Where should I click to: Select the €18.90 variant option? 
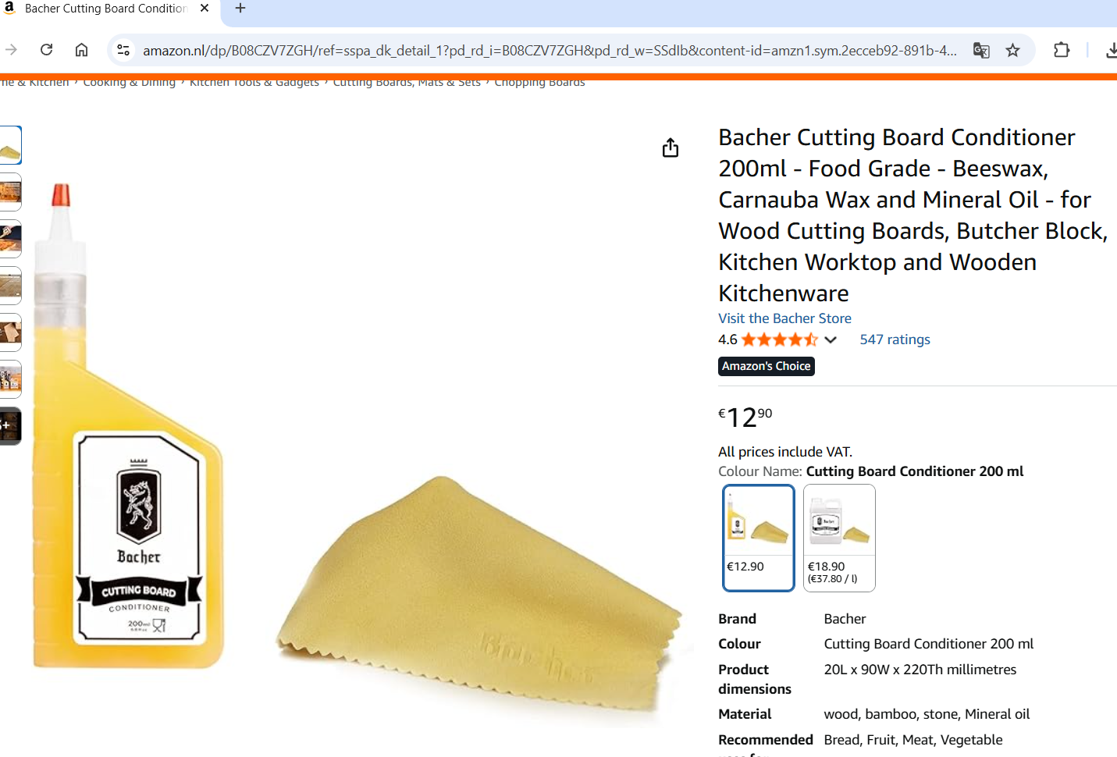[x=839, y=538]
